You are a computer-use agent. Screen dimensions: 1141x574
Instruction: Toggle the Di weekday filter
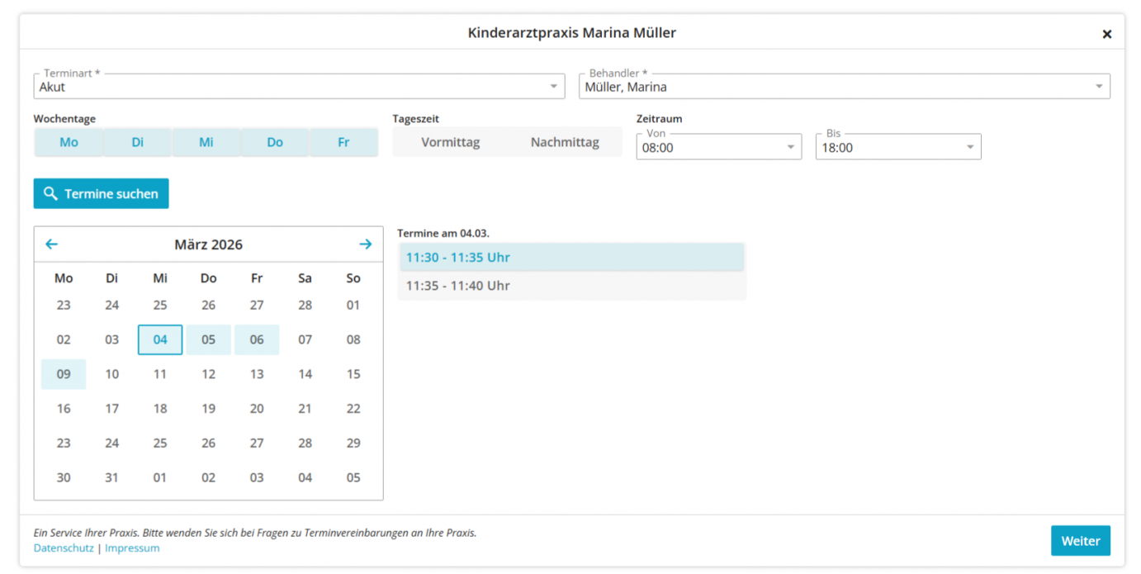pyautogui.click(x=137, y=142)
